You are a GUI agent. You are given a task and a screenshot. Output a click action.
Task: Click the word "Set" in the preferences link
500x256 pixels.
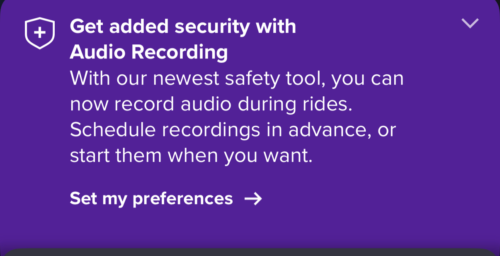pos(83,199)
